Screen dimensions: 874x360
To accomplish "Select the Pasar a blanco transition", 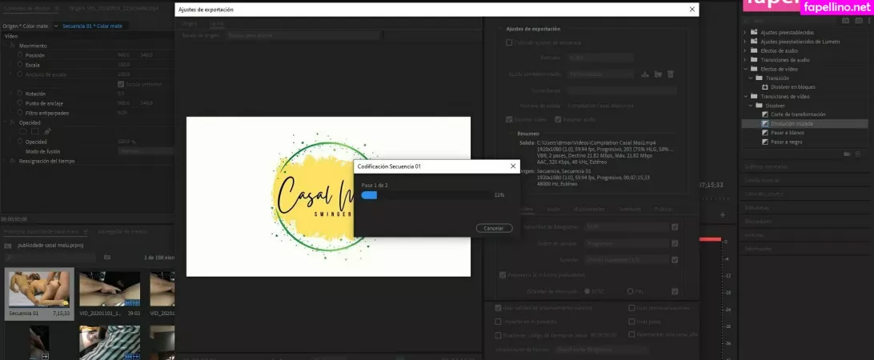I will click(787, 133).
